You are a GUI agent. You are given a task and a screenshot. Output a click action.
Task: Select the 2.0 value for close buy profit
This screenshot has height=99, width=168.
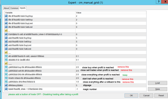tap(77, 67)
